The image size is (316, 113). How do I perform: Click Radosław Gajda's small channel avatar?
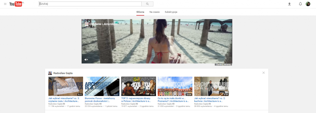pos(50,73)
